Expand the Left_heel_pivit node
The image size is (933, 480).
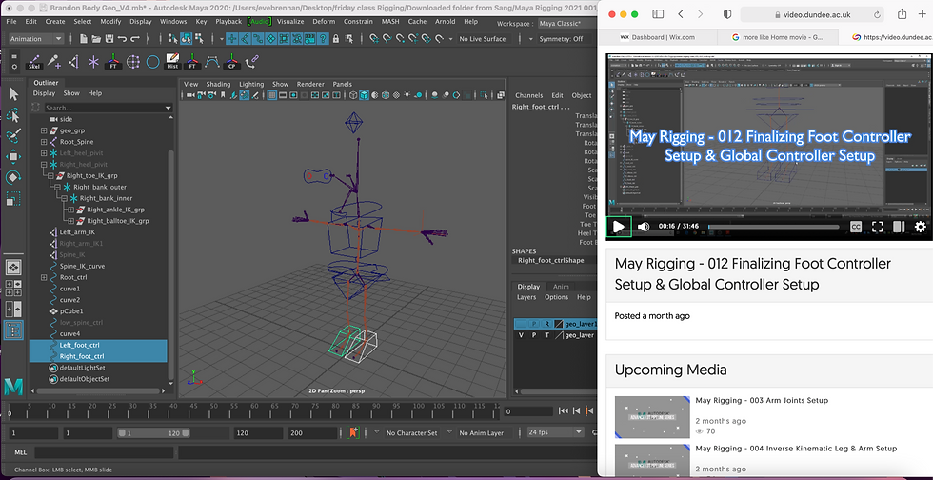tap(44, 153)
